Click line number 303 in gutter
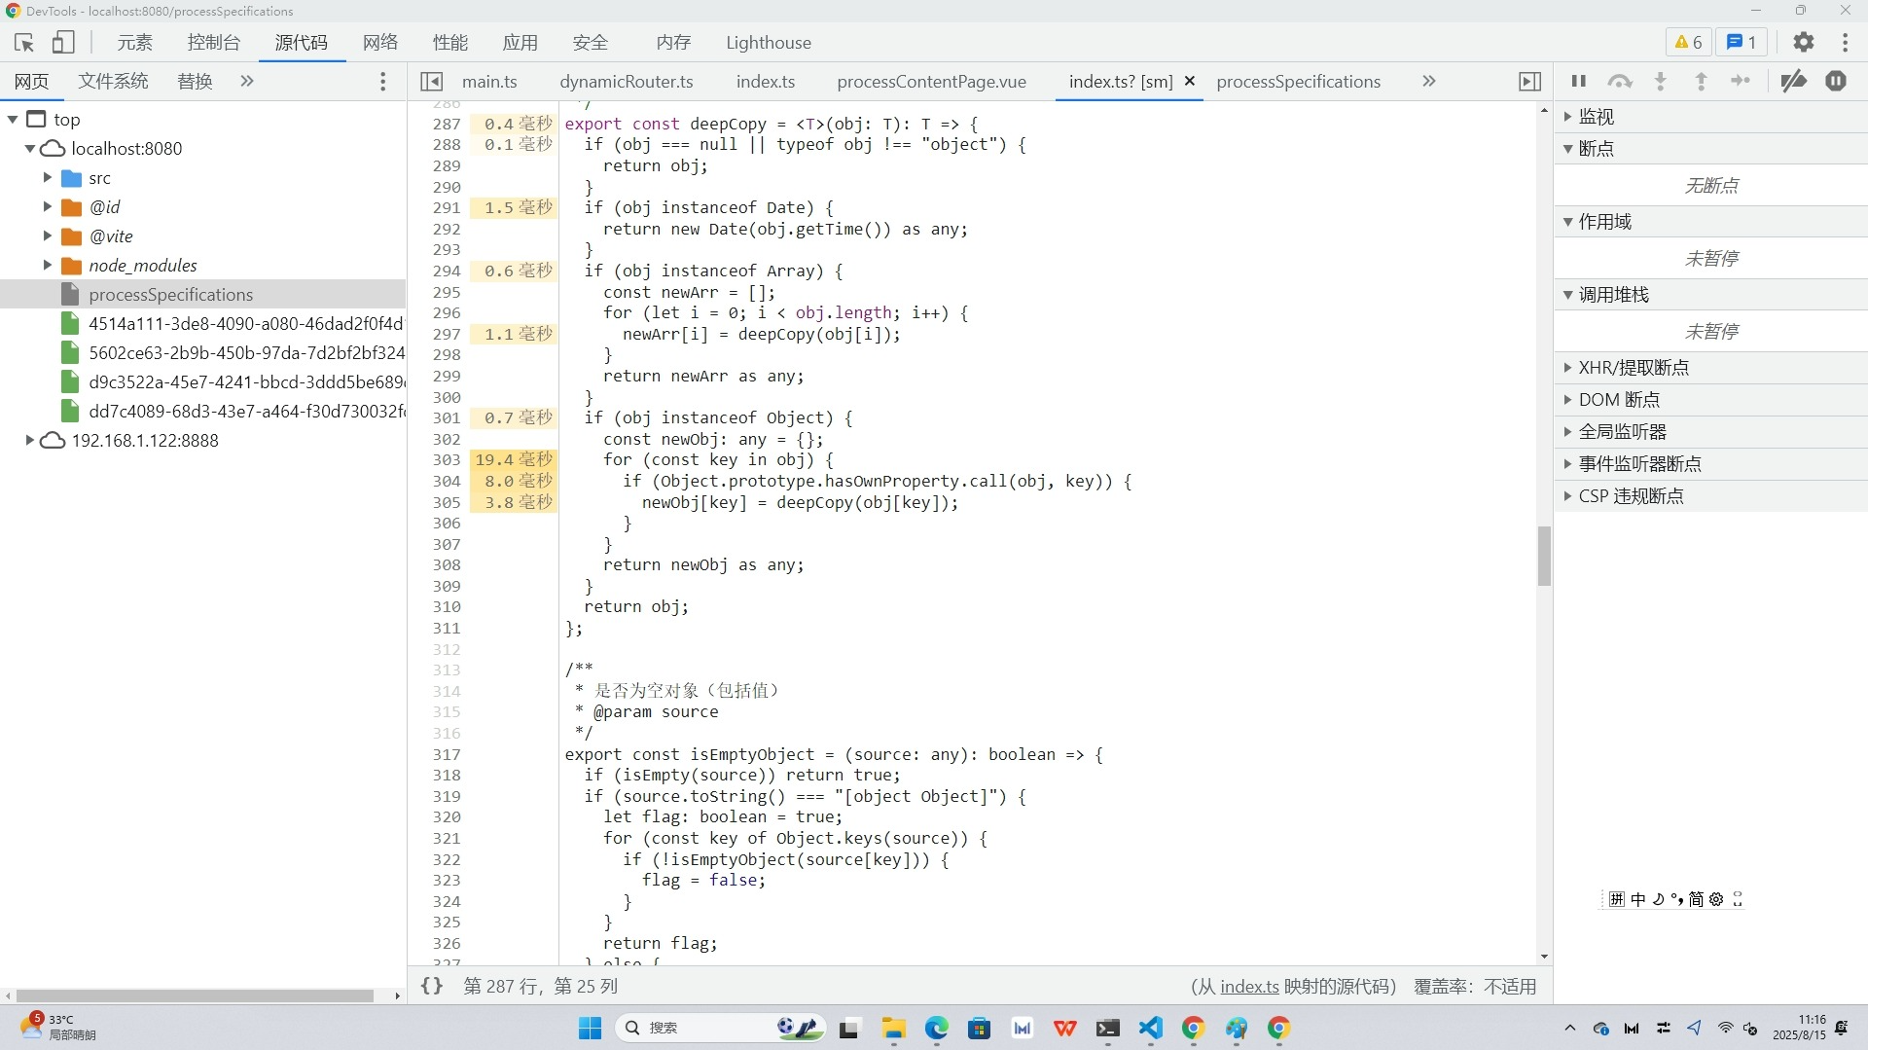Image resolution: width=1903 pixels, height=1050 pixels. click(x=447, y=460)
